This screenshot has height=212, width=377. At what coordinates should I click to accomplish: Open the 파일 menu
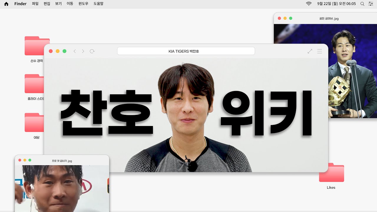35,4
